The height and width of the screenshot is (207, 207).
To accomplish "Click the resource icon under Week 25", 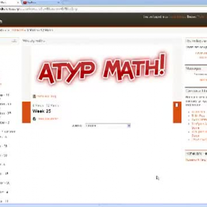I will [34, 119].
